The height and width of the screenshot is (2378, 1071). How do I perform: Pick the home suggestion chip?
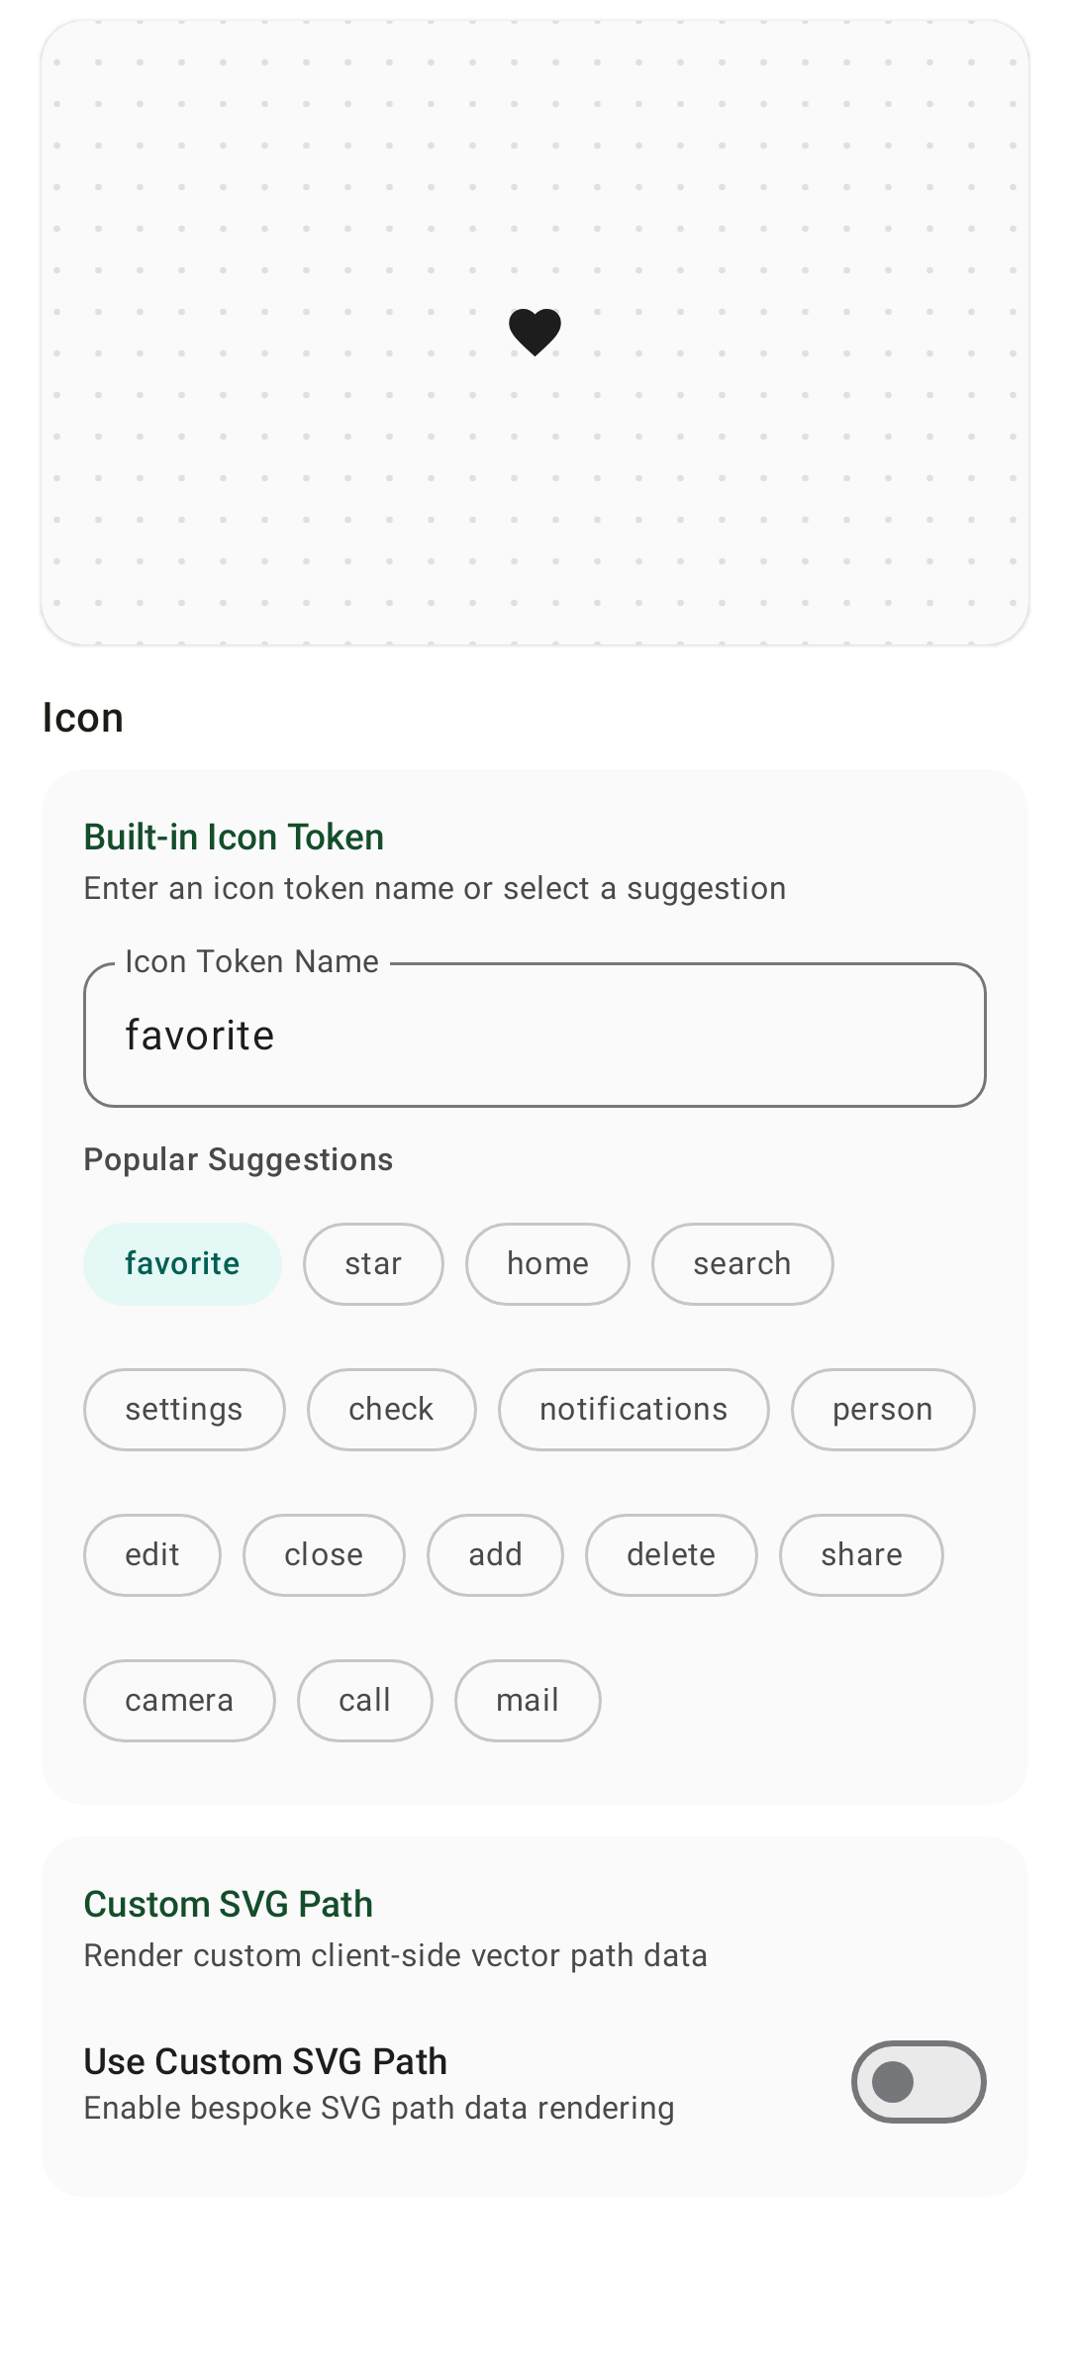click(547, 1264)
